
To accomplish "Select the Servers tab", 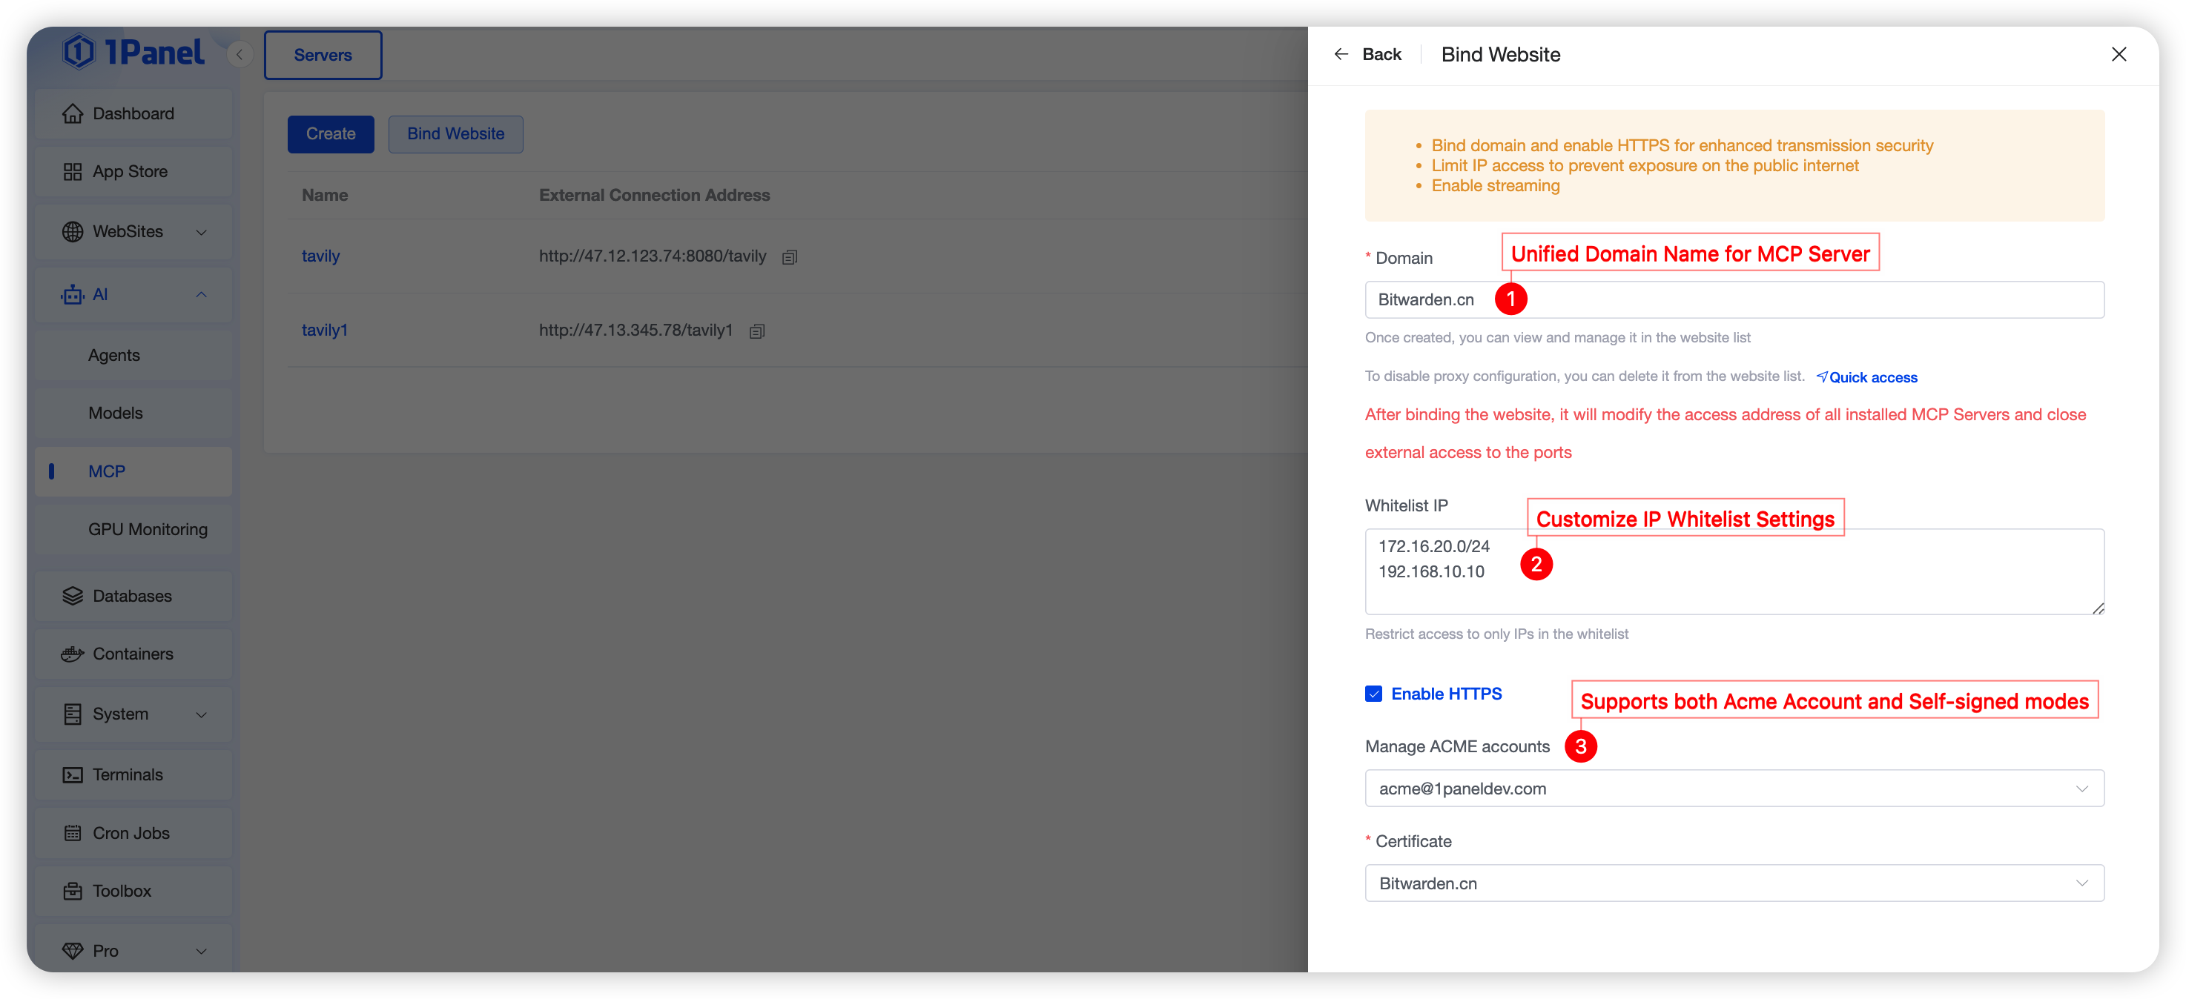I will [323, 55].
